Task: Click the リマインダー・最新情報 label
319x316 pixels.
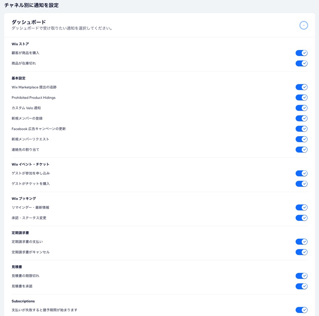Action: click(30, 208)
